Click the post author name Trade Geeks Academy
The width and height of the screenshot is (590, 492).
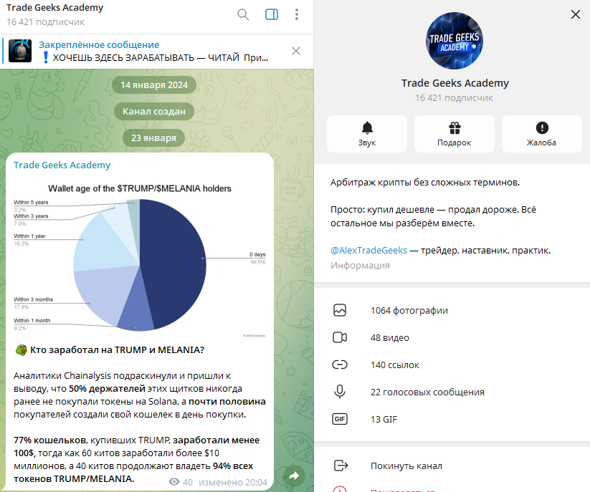tap(62, 165)
